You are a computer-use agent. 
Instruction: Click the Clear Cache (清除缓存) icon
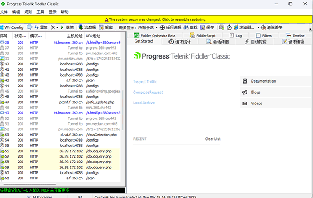click(x=263, y=27)
